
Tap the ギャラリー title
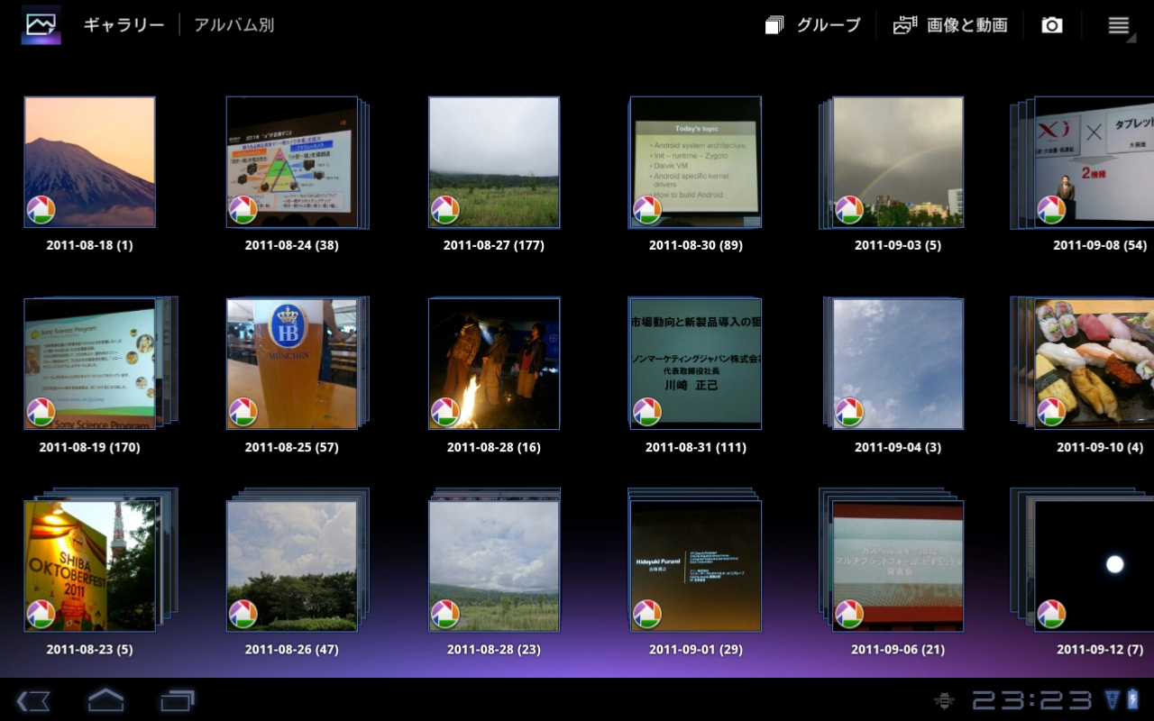(124, 25)
